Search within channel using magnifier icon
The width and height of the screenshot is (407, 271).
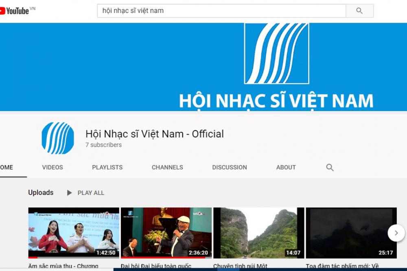pyautogui.click(x=330, y=167)
